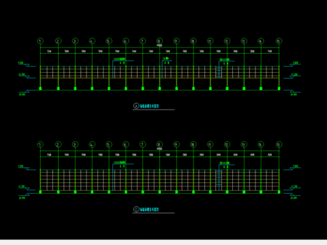327x245 pixels.
Task: Select column base at axis 1, upper elevation
Action: point(40,88)
